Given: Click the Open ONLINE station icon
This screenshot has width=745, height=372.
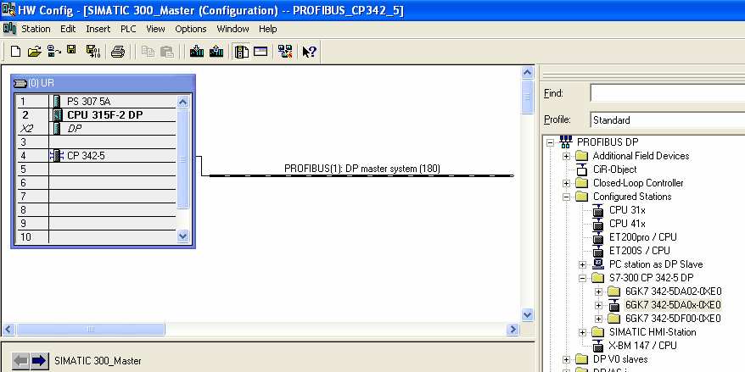Looking at the screenshot, I should pyautogui.click(x=53, y=51).
